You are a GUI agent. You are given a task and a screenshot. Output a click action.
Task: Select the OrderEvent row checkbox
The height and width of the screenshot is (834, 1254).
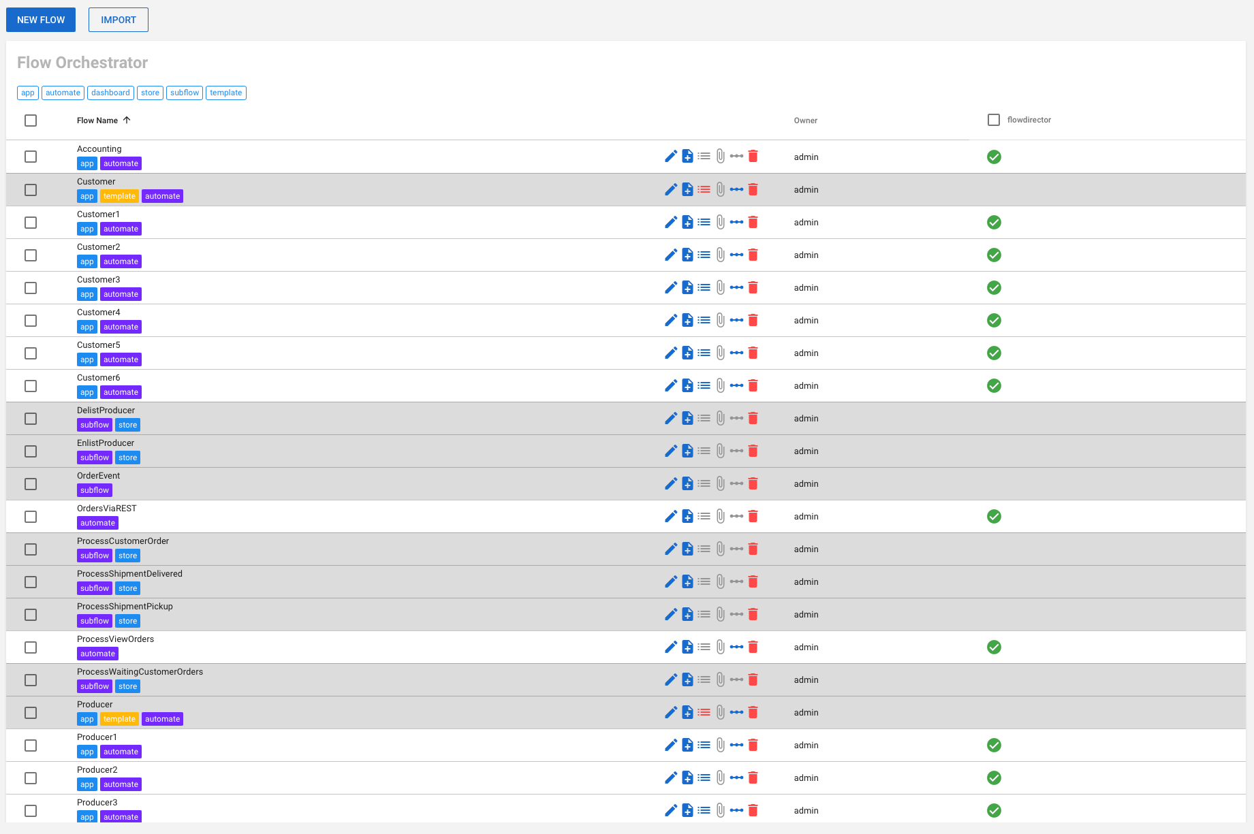[31, 484]
